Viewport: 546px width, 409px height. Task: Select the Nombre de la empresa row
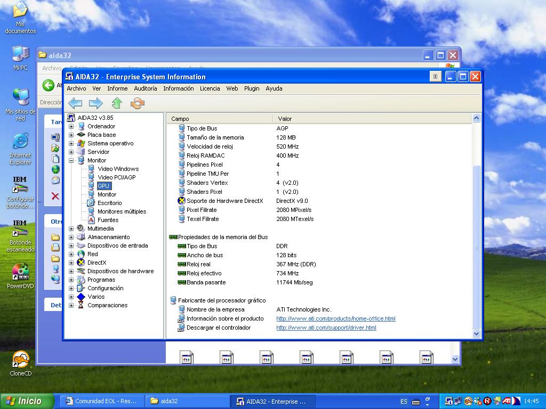[319, 309]
